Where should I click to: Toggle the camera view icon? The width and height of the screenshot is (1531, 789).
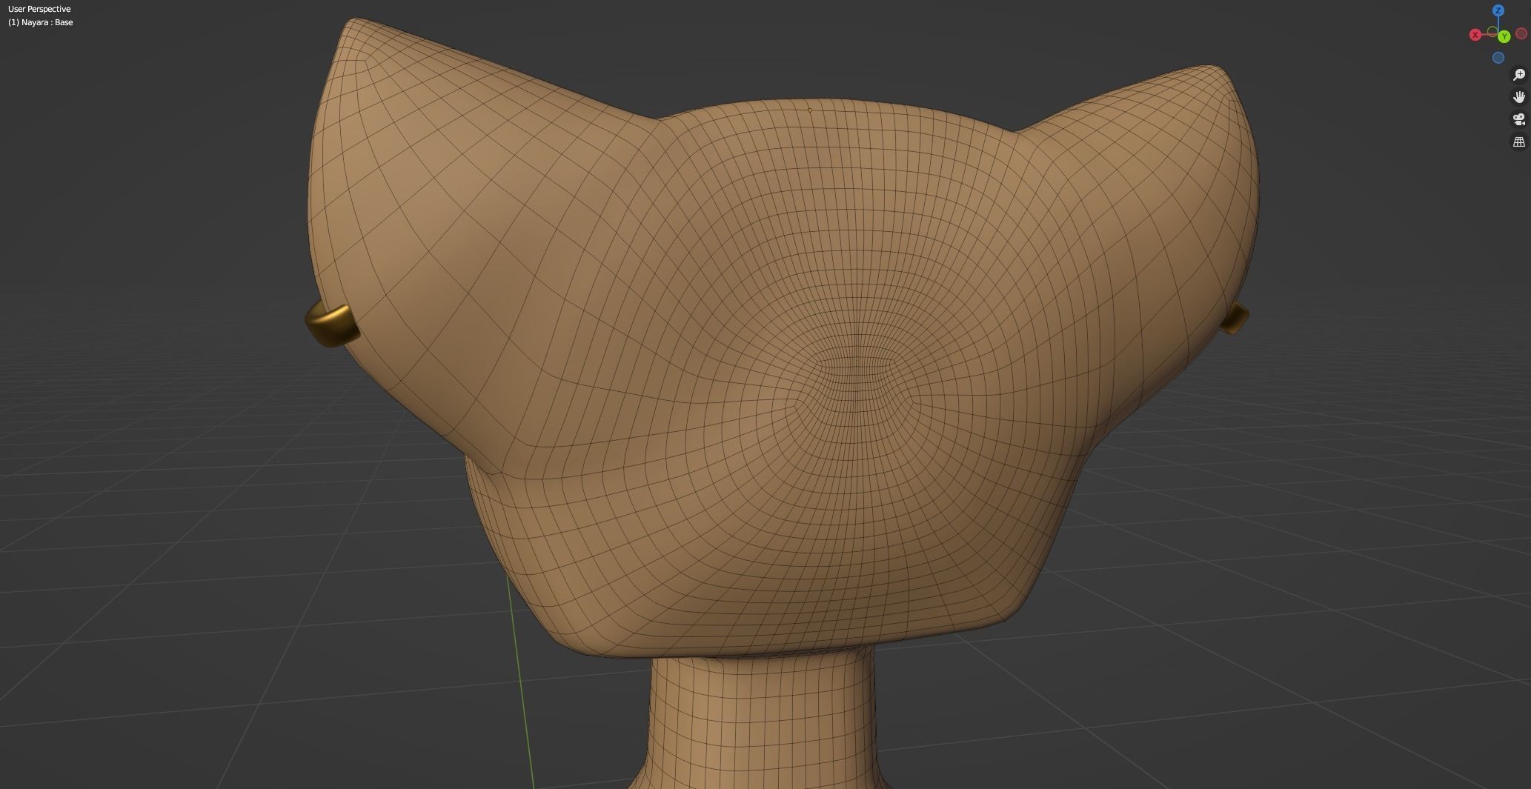(1519, 119)
